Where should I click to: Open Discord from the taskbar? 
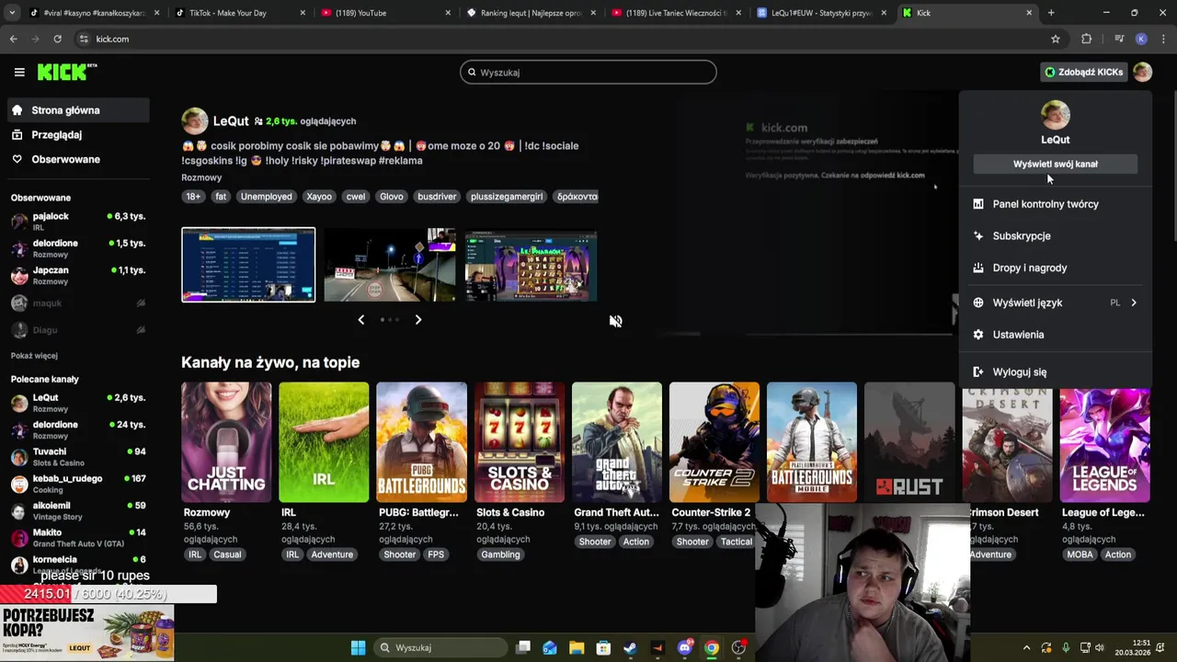coord(684,647)
